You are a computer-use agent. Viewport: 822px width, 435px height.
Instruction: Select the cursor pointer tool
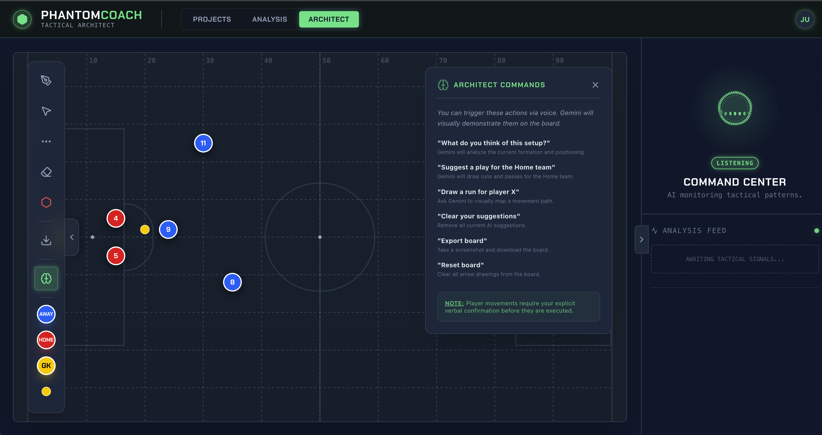pyautogui.click(x=46, y=111)
